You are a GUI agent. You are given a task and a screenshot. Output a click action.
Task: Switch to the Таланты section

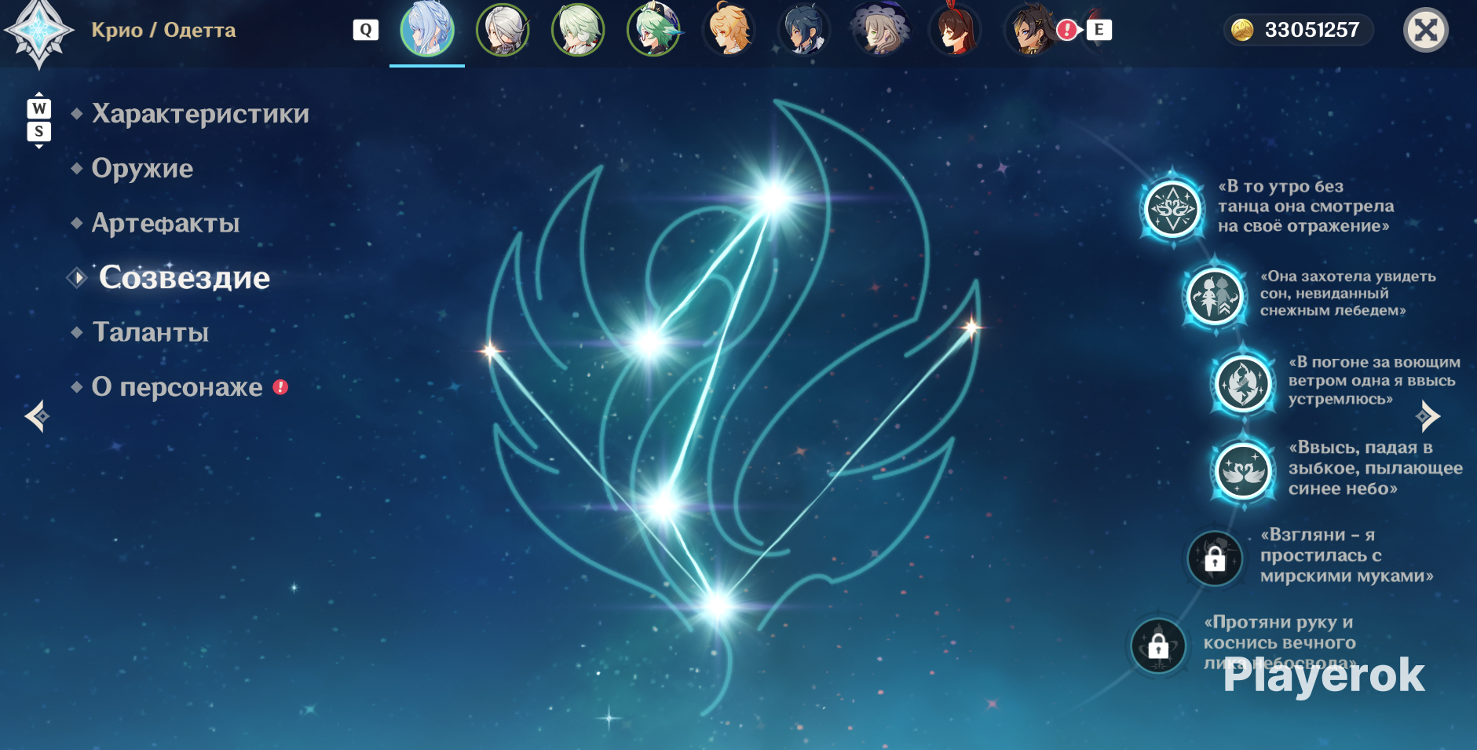pos(151,332)
